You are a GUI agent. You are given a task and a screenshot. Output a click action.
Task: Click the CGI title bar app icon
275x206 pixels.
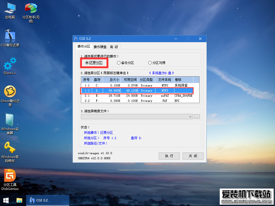[x=76, y=39]
